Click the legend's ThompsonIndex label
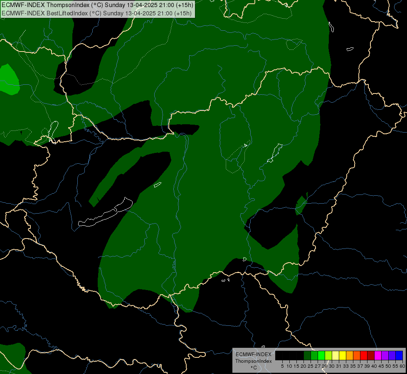Screen dimensions: 407x374 pyautogui.click(x=254, y=361)
